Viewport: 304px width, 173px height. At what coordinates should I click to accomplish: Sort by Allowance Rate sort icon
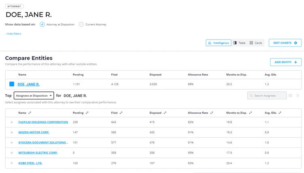click(212, 113)
